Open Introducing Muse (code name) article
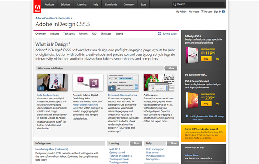259x164 pixels. tap(52, 149)
